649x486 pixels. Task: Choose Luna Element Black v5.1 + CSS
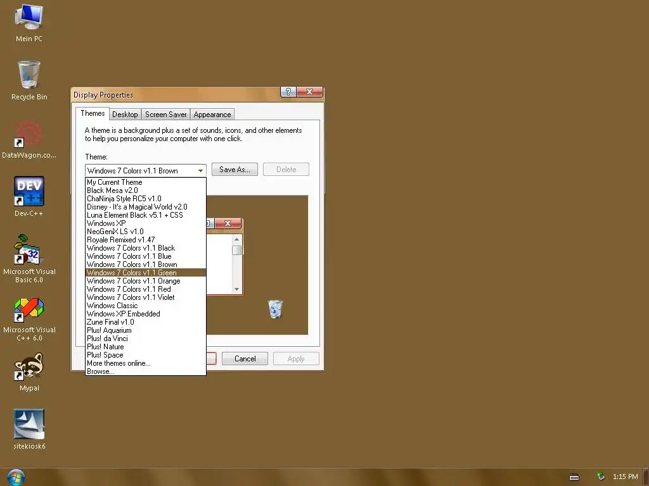click(146, 215)
